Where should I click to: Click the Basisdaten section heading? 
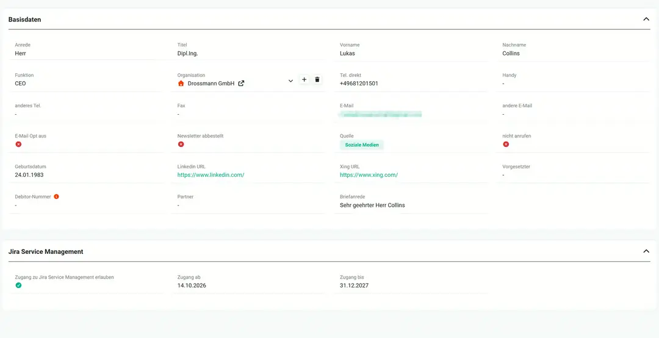point(25,20)
